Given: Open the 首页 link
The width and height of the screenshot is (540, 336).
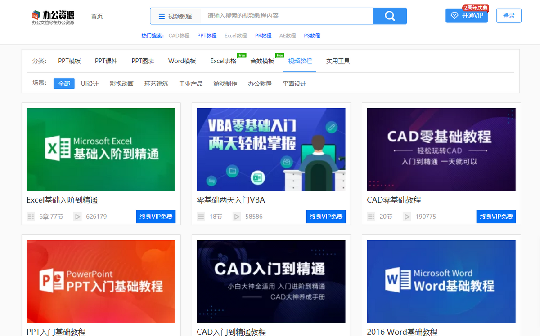Looking at the screenshot, I should (97, 16).
